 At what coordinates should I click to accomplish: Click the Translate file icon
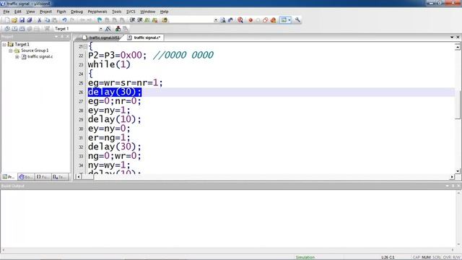point(7,29)
